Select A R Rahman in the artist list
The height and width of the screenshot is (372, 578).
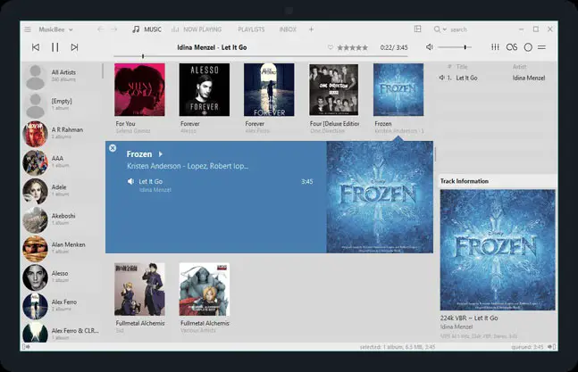pyautogui.click(x=62, y=134)
